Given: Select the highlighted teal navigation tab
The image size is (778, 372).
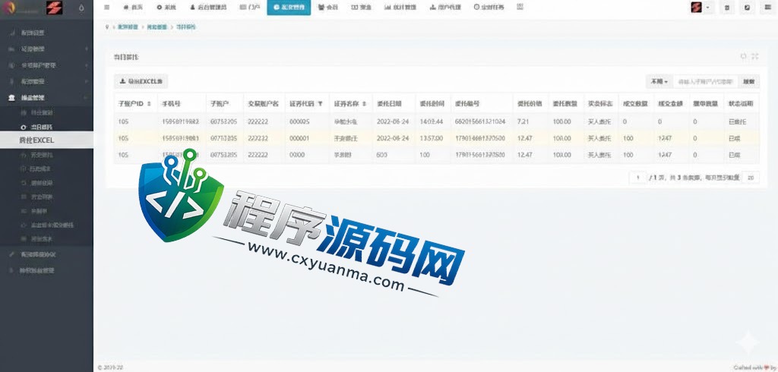Looking at the screenshot, I should 289,8.
